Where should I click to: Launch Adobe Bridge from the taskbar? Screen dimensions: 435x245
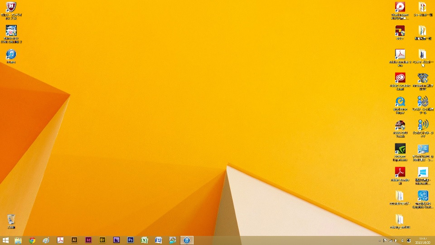[102, 240]
